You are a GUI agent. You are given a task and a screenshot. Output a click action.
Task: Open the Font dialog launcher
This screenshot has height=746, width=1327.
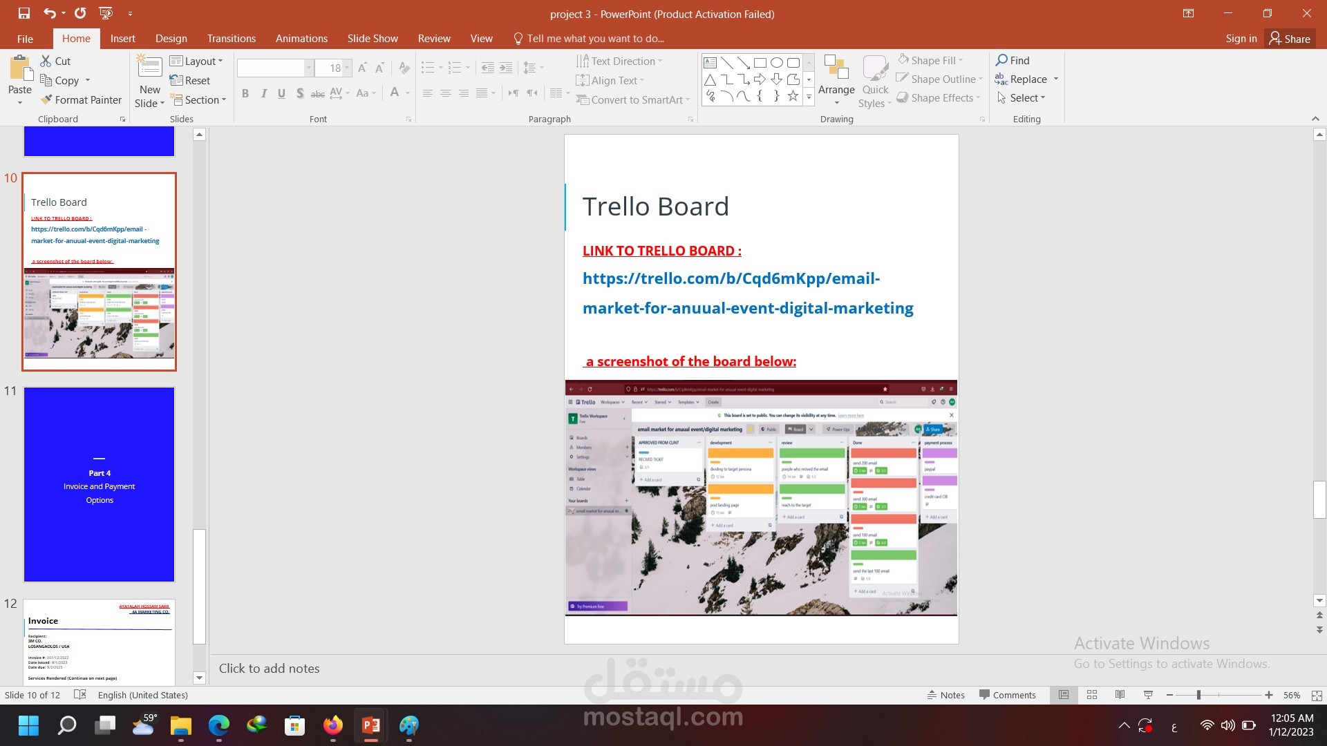[408, 119]
